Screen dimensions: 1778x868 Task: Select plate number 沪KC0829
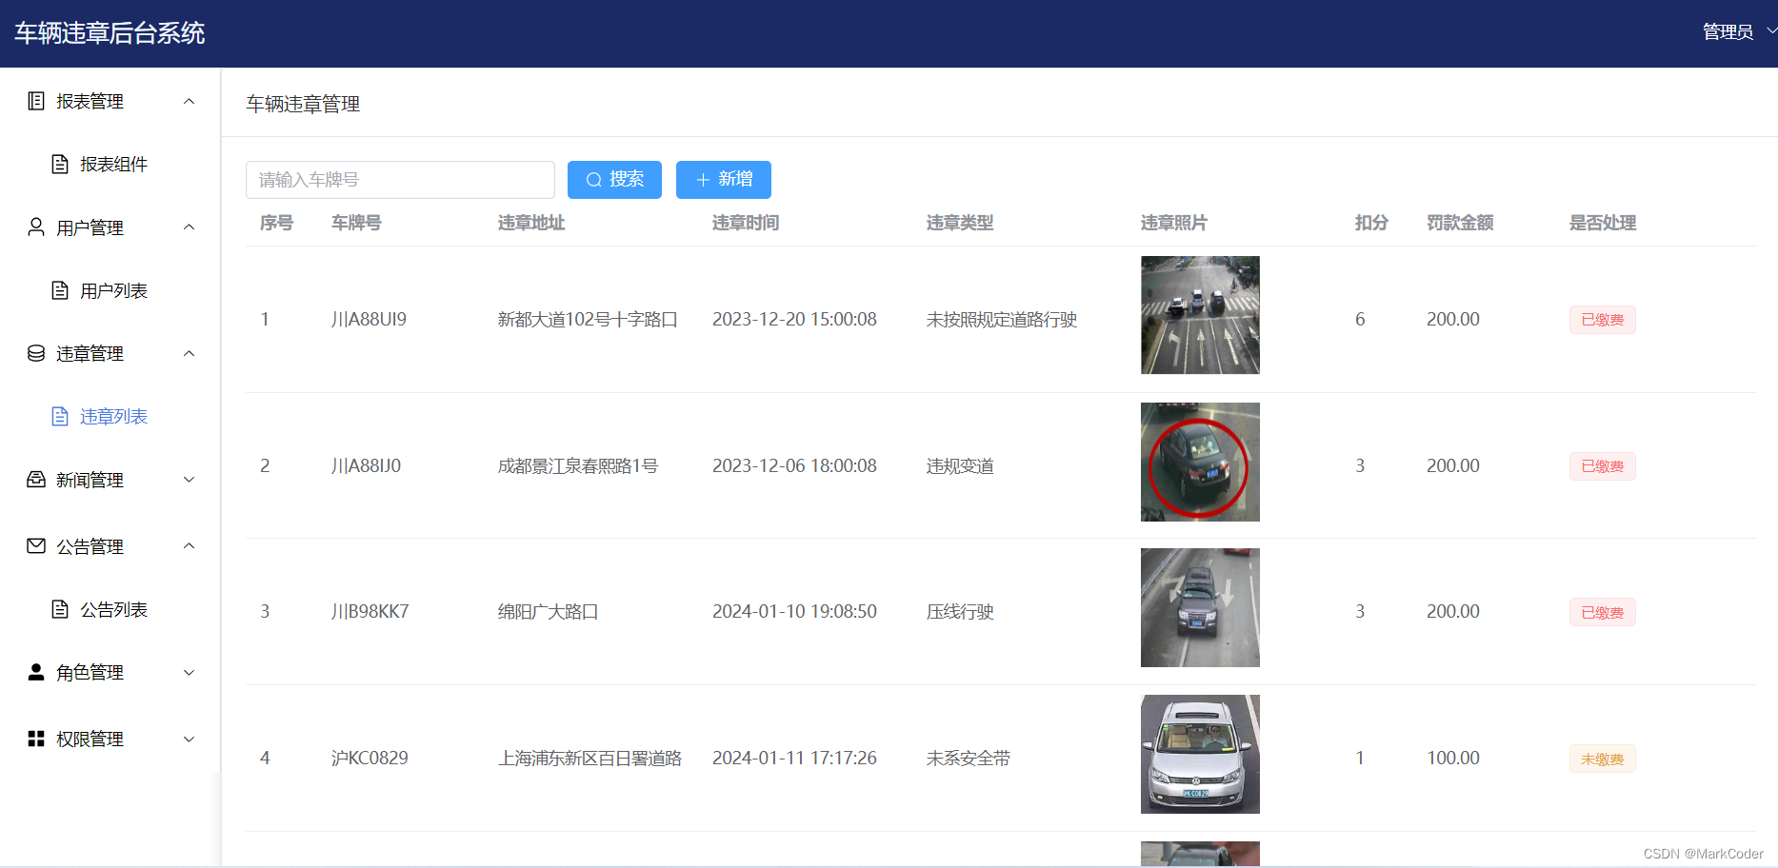click(x=370, y=759)
